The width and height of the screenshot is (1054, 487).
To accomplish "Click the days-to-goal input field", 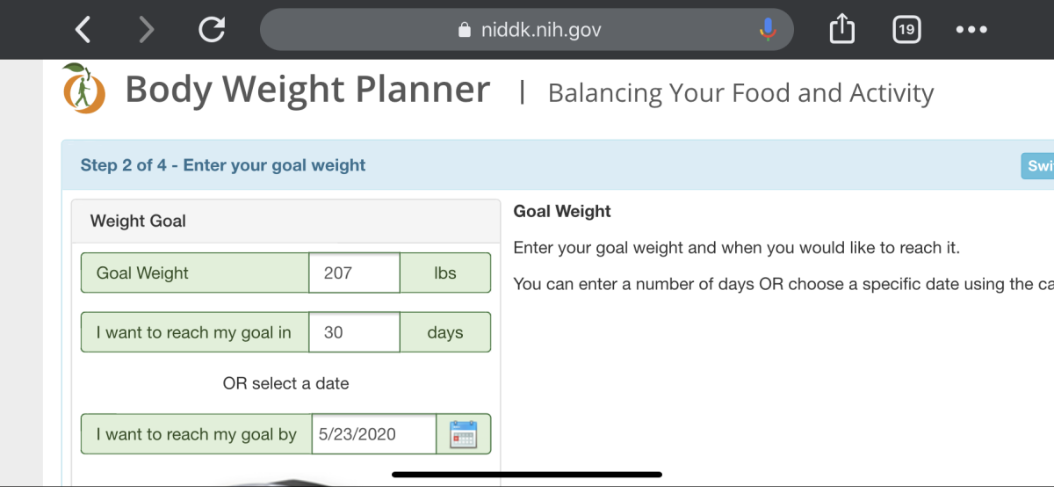I will click(354, 333).
